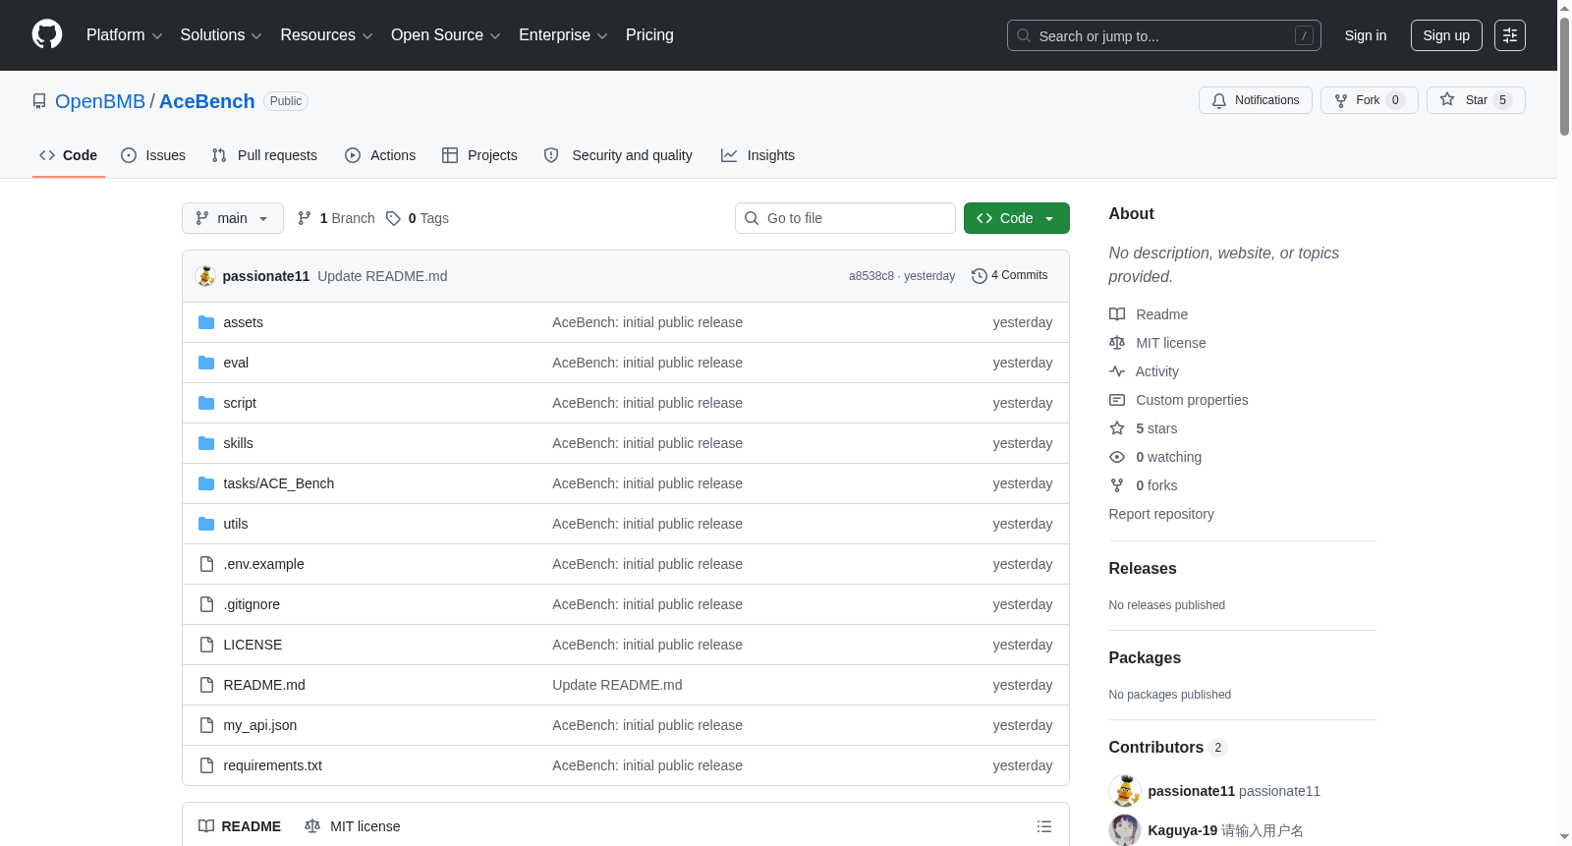Click the page vertical scrollbar

pos(1564,77)
